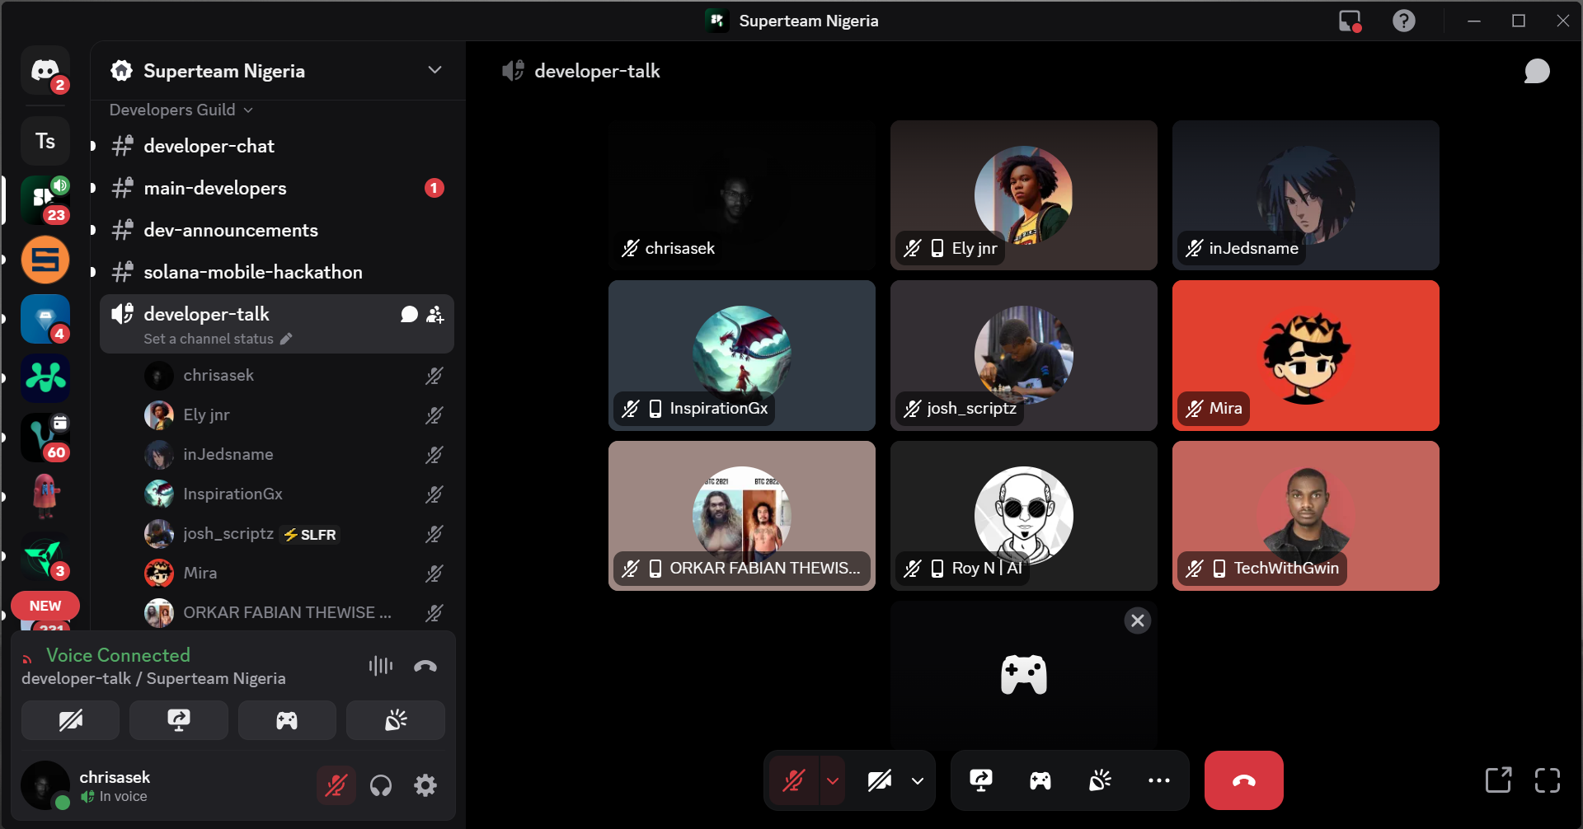
Task: Invite friends to developer-talk voice channel
Action: pyautogui.click(x=435, y=314)
